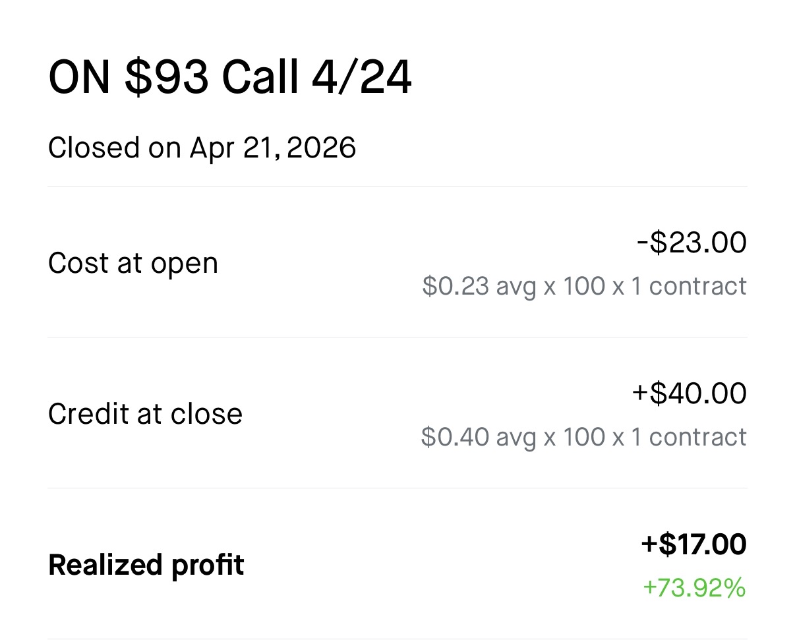795x640 pixels.
Task: Click the Apr 21, 2026 close date
Action: pyautogui.click(x=273, y=148)
